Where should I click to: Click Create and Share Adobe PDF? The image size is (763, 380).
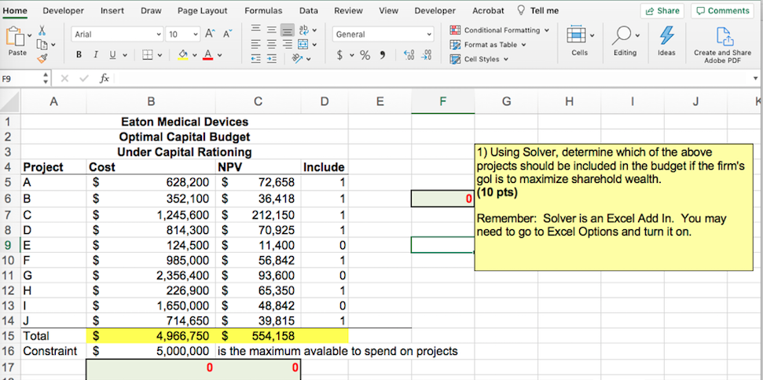[724, 45]
